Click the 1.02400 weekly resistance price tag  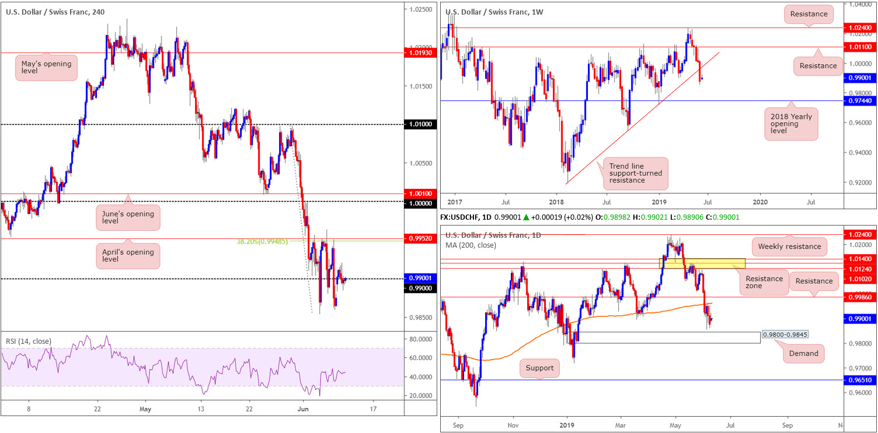click(860, 28)
